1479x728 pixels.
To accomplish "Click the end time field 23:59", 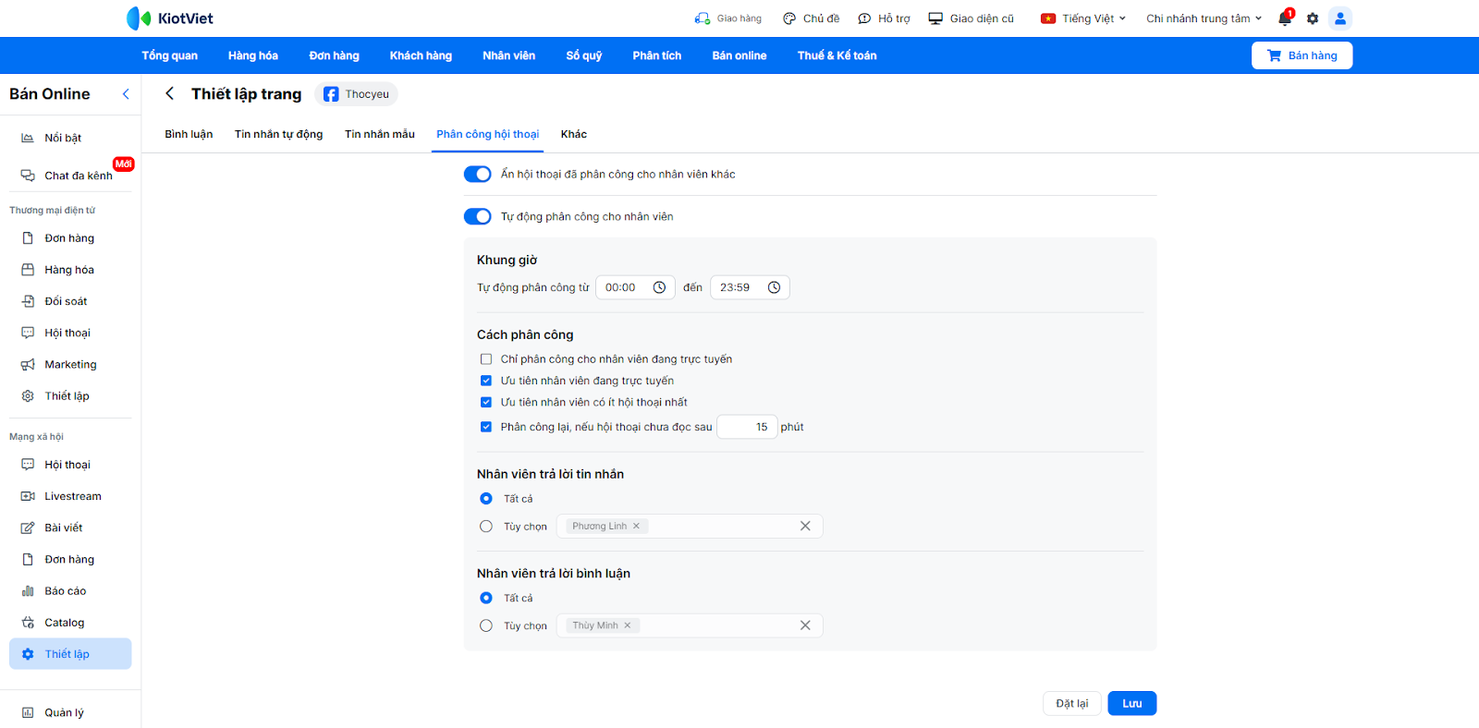I will (x=751, y=287).
